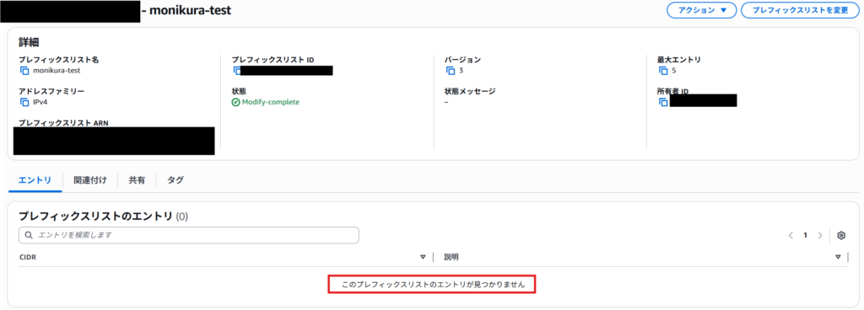Copy the max entries value 5
This screenshot has width=864, height=310.
click(x=663, y=71)
